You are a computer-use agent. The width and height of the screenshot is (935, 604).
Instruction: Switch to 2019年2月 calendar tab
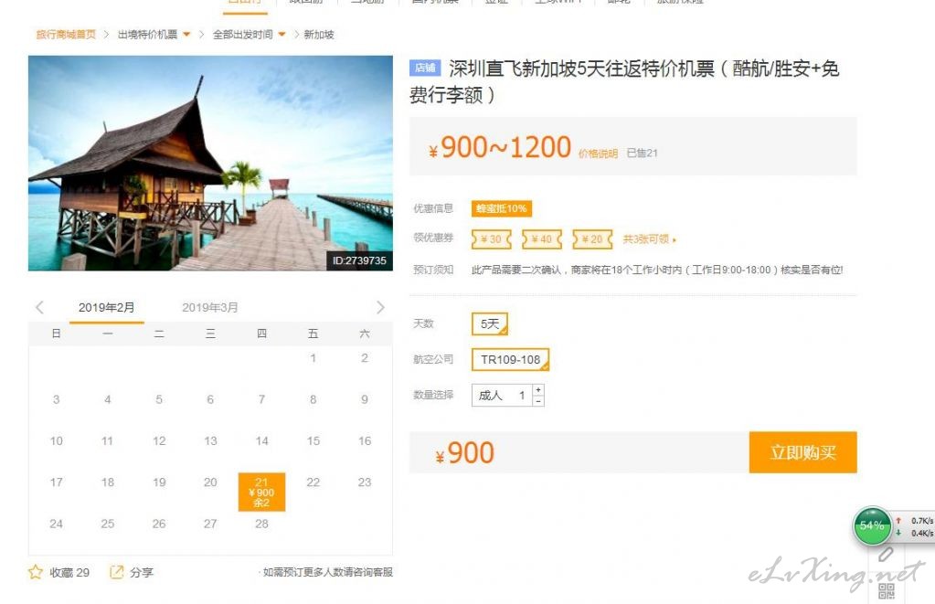click(106, 308)
